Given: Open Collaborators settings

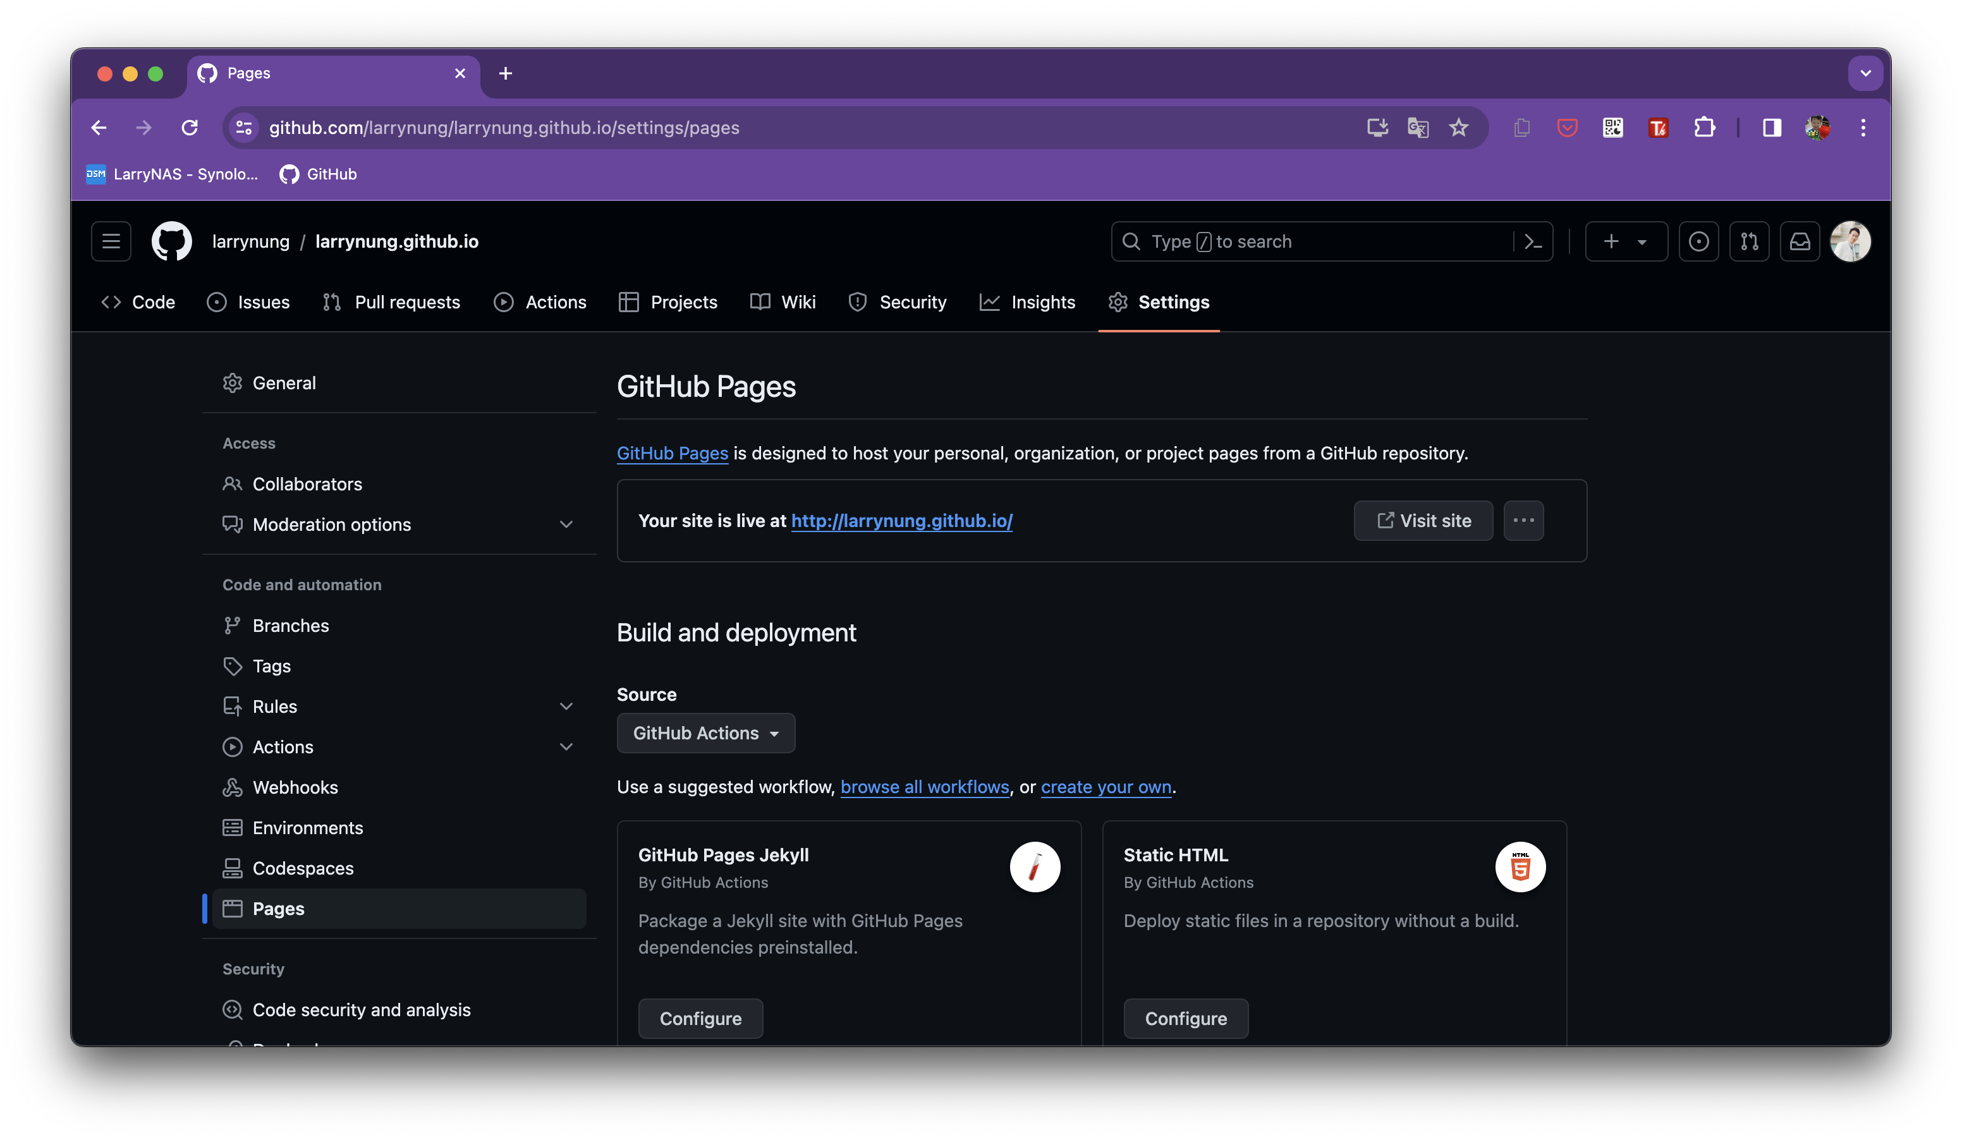Looking at the screenshot, I should point(399,484).
